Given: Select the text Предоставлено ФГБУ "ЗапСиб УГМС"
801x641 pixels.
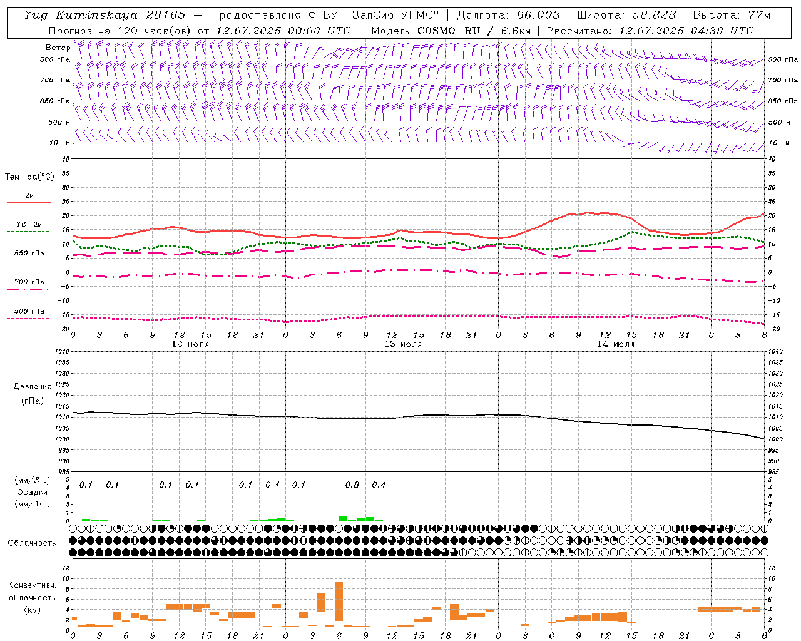Looking at the screenshot, I should (325, 15).
